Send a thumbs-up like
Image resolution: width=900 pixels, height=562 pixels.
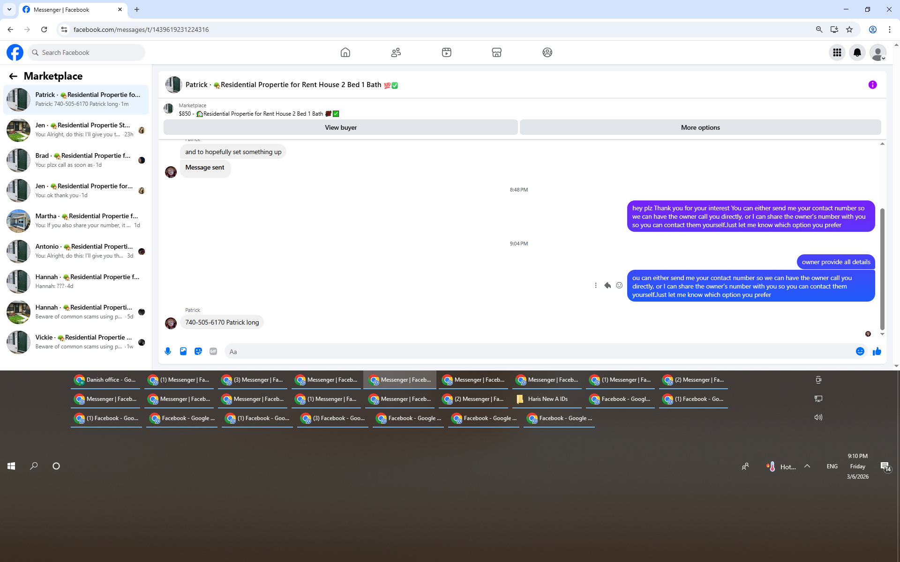coord(877,351)
